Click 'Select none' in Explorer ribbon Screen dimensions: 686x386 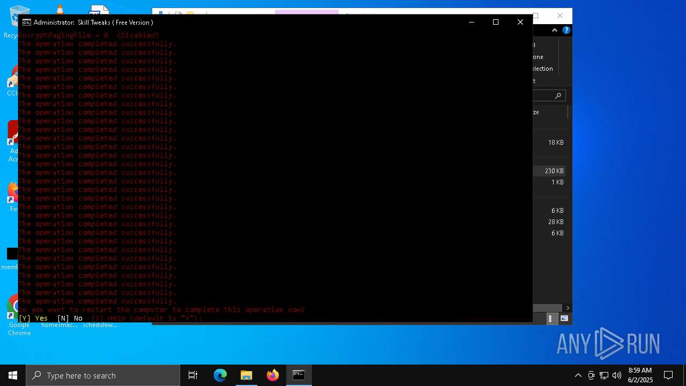[x=538, y=57]
